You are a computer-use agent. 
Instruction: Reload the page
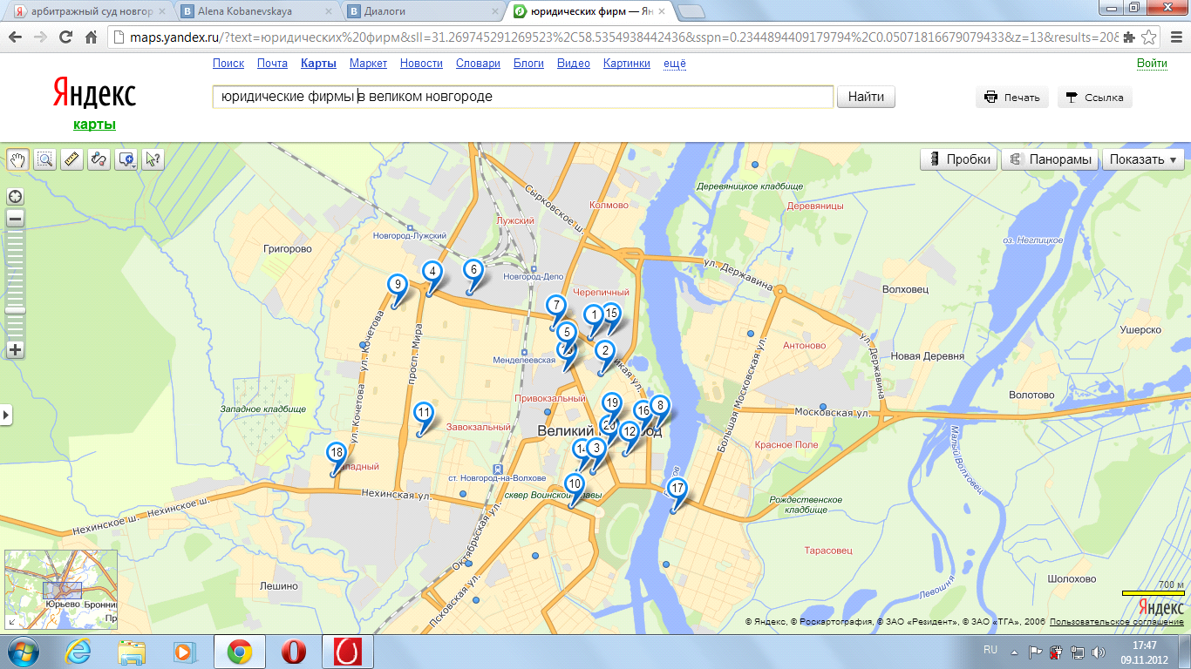(65, 37)
